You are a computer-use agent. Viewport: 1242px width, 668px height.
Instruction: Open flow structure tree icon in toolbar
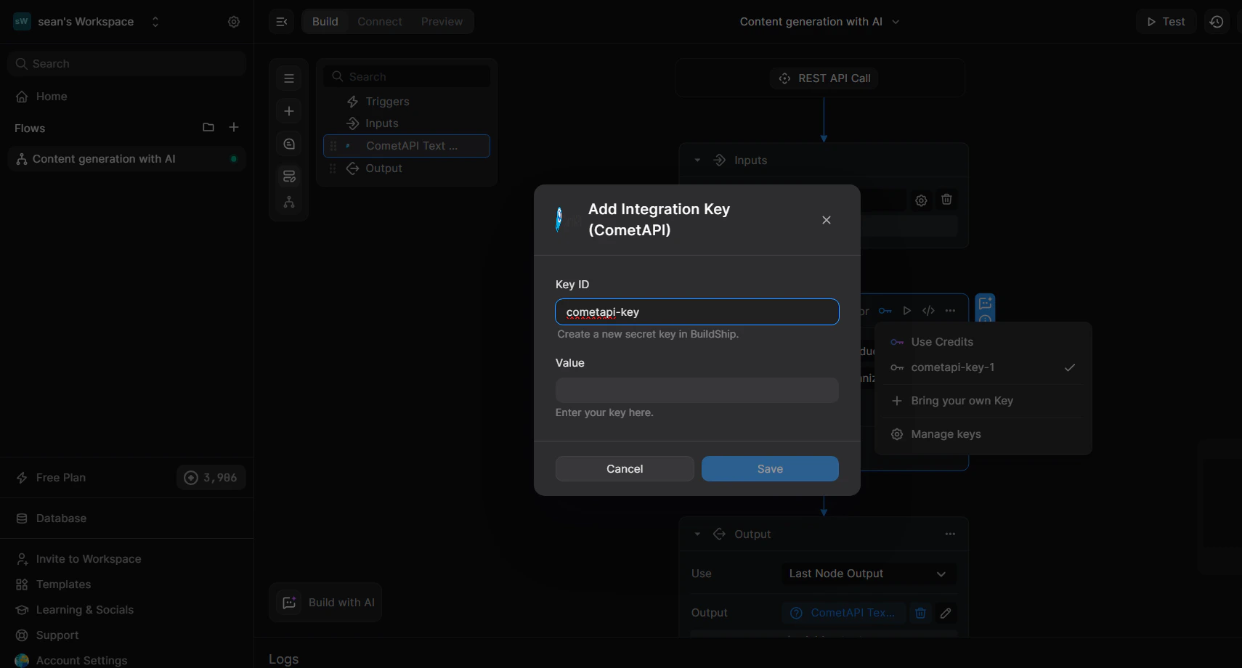pos(289,202)
